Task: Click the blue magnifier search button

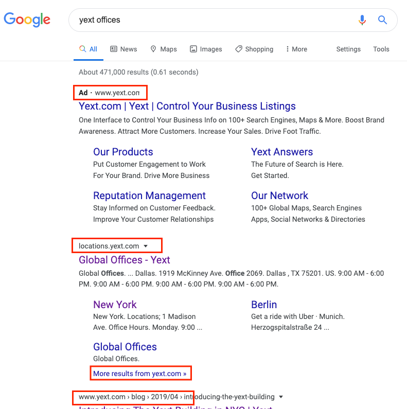Action: (382, 20)
